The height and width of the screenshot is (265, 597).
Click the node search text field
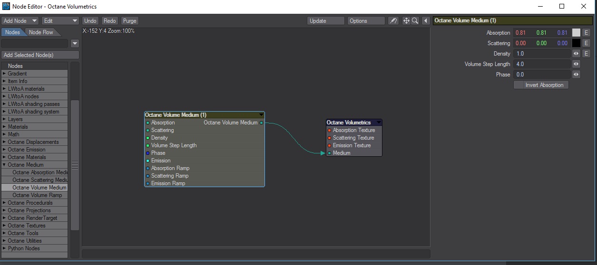click(x=35, y=43)
